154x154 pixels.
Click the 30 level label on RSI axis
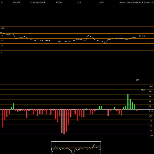point(2,45)
